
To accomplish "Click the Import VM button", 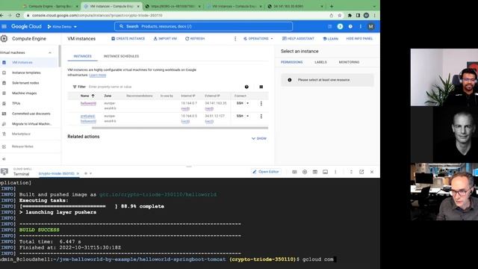I will (x=165, y=39).
